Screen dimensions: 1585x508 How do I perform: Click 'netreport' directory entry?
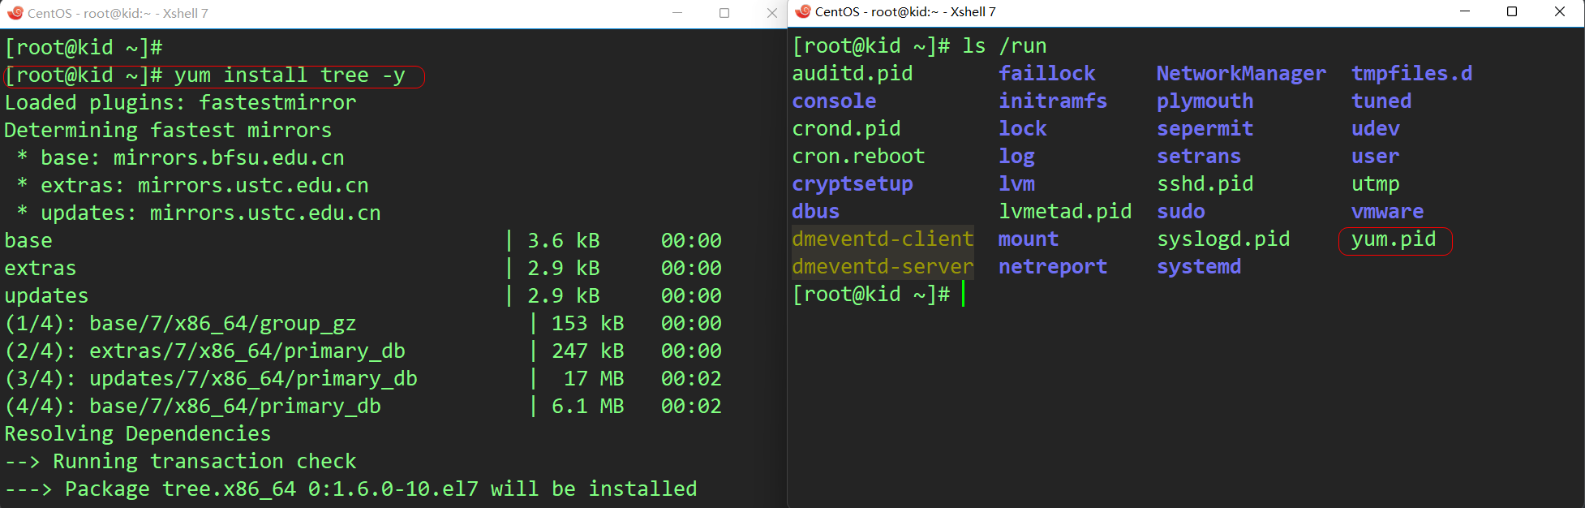[x=1053, y=267]
